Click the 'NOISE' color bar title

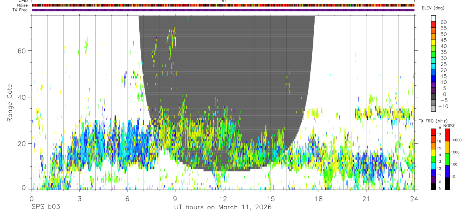click(x=449, y=126)
